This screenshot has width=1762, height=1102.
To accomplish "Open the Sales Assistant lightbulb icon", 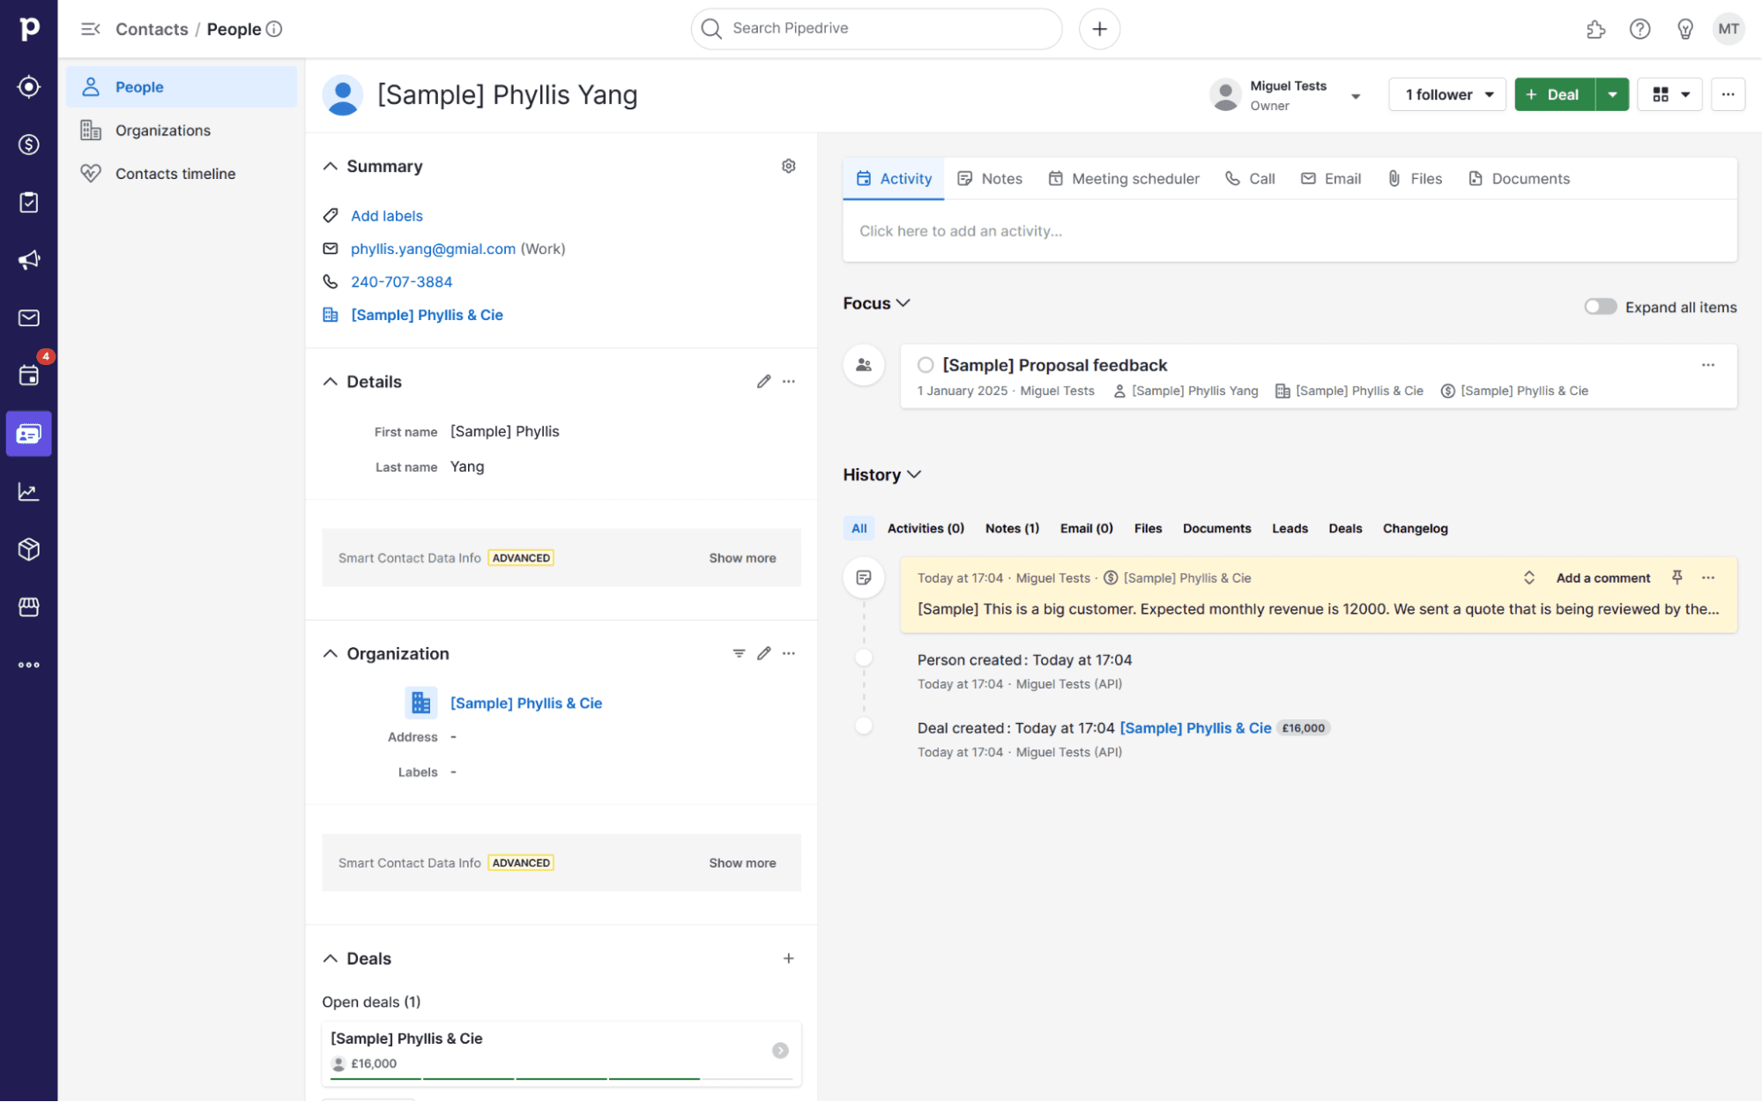I will pyautogui.click(x=1684, y=29).
